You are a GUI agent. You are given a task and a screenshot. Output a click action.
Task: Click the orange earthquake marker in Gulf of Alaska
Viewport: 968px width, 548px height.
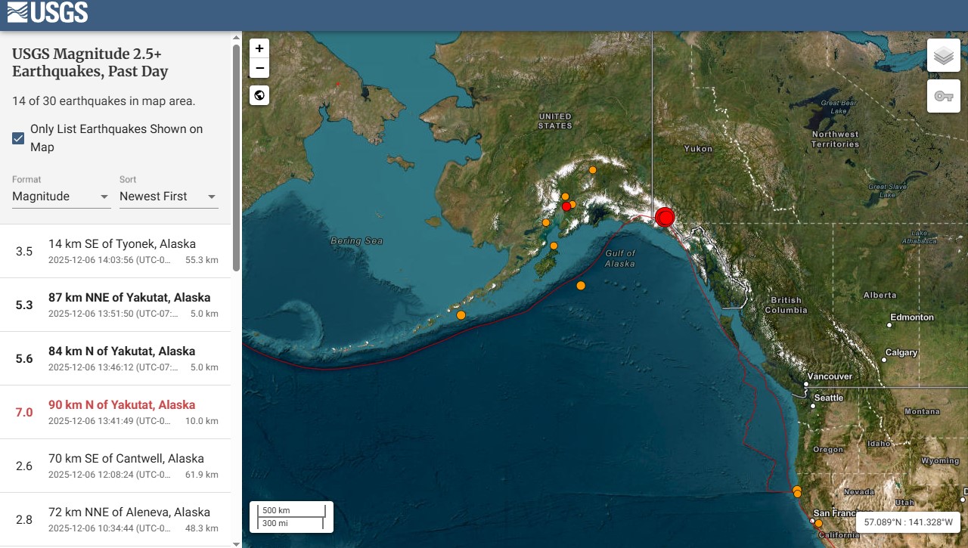[x=581, y=286]
